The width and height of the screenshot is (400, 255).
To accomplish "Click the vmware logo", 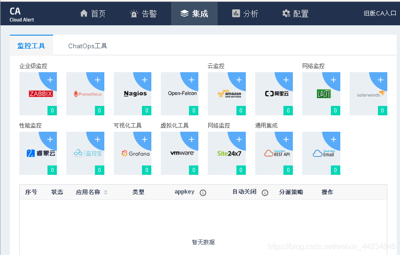I will (x=182, y=153).
